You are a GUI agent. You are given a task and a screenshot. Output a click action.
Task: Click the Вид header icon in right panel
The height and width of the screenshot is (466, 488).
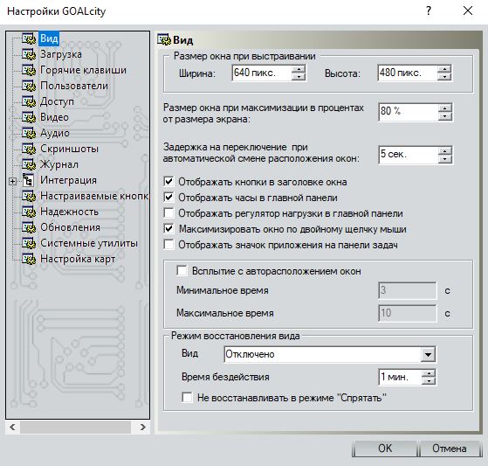point(164,39)
